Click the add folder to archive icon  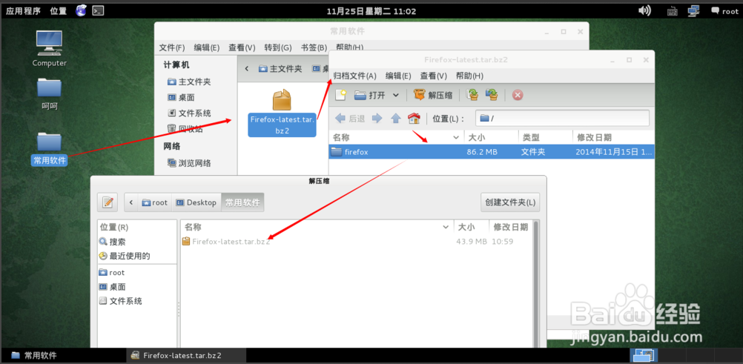pos(492,95)
